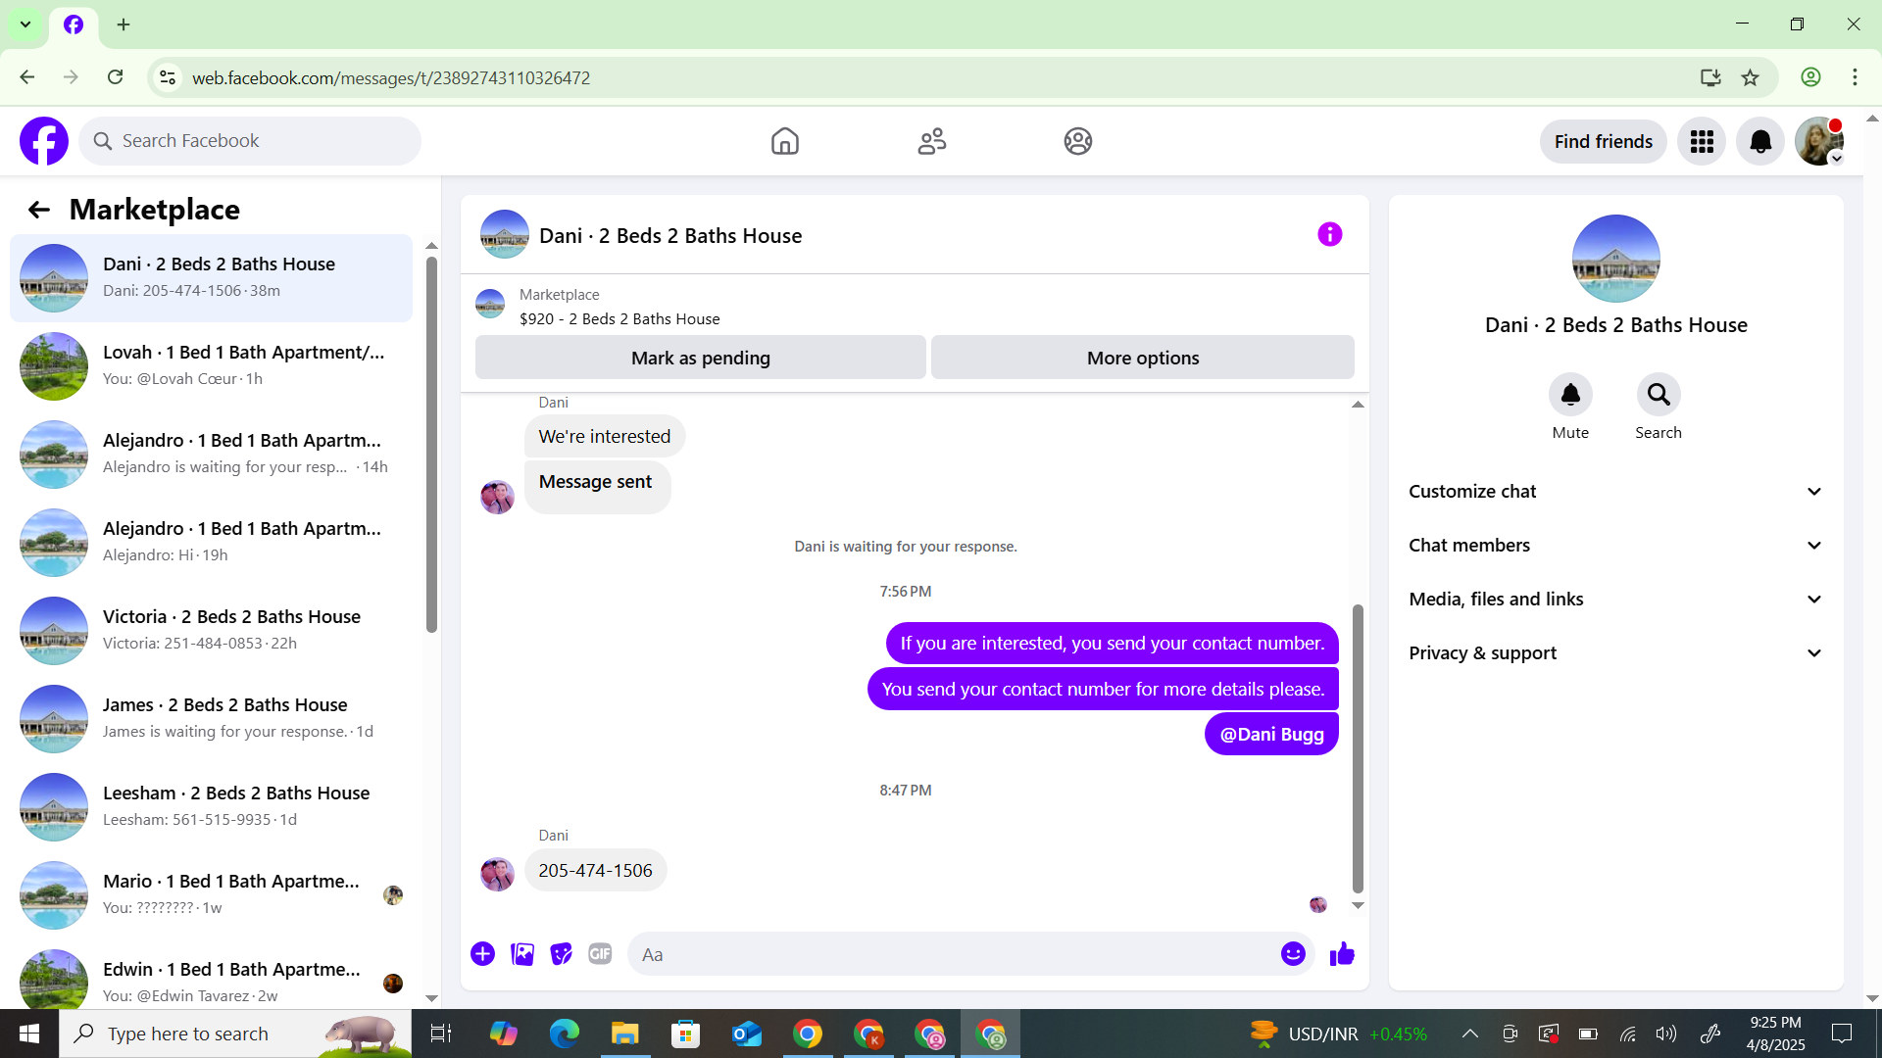The image size is (1882, 1058).
Task: Expand Privacy & support section
Action: coord(1615,653)
